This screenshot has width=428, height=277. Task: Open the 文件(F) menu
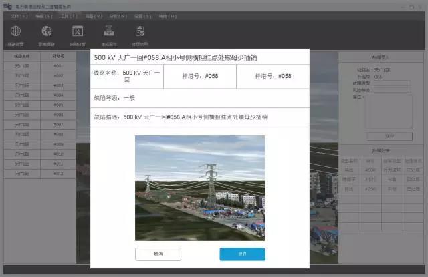point(18,15)
